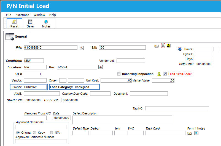Uncheck the Load Fixed Asset checkbox

(x=165, y=74)
